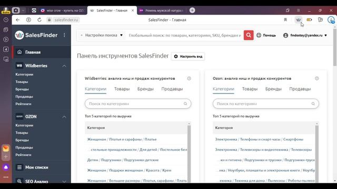Open the Настройки поиска dropdown
The height and width of the screenshot is (189, 337).
[x=102, y=35]
